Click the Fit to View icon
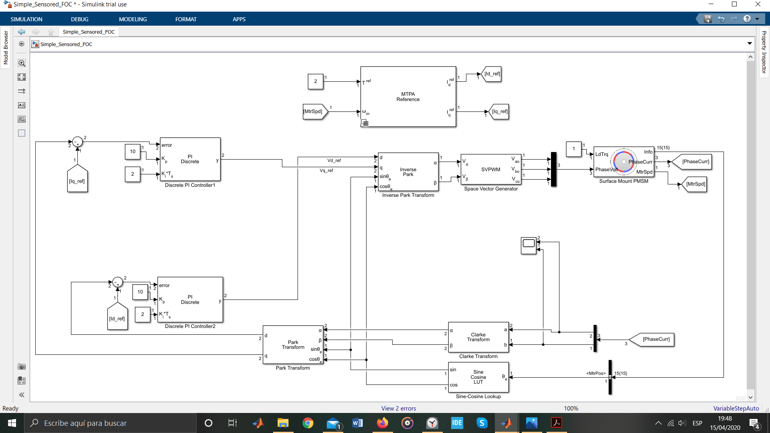The height and width of the screenshot is (433, 770). tap(22, 77)
